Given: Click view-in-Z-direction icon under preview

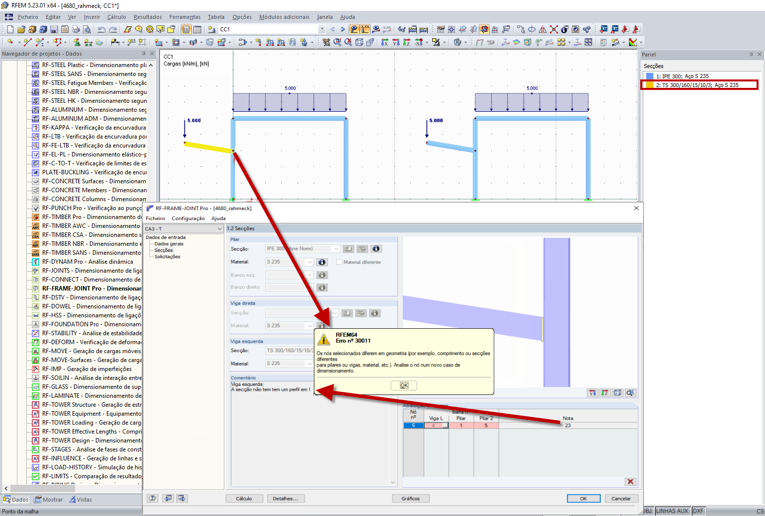Looking at the screenshot, I should (605, 393).
